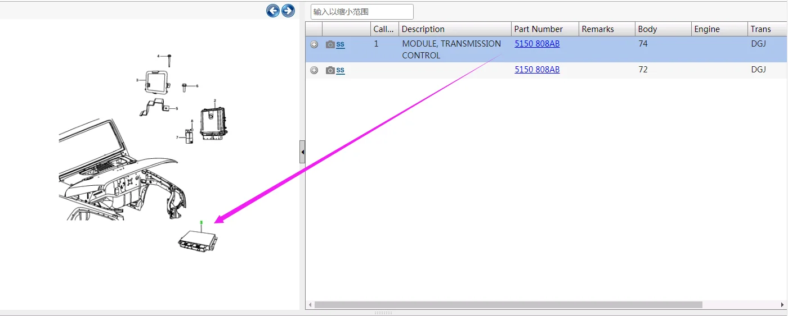Click part 4 bolt in diagram
Image resolution: width=788 pixels, height=316 pixels.
[169, 59]
